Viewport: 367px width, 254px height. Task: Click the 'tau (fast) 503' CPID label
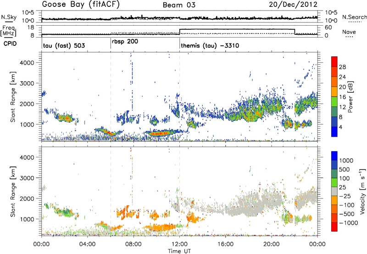64,45
